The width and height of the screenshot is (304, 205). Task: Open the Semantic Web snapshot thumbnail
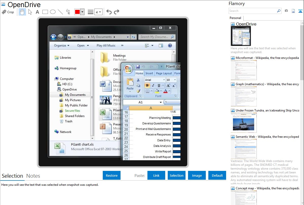(x=244, y=149)
